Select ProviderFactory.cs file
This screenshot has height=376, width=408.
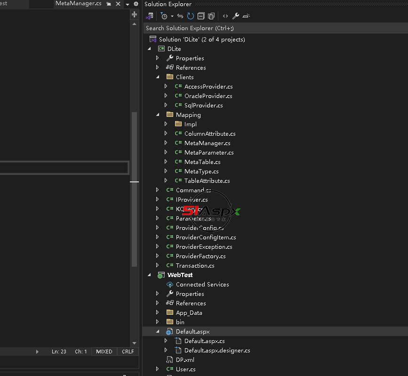pos(200,256)
